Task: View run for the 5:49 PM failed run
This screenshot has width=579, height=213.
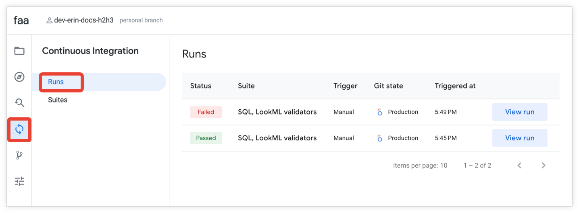Action: point(519,112)
